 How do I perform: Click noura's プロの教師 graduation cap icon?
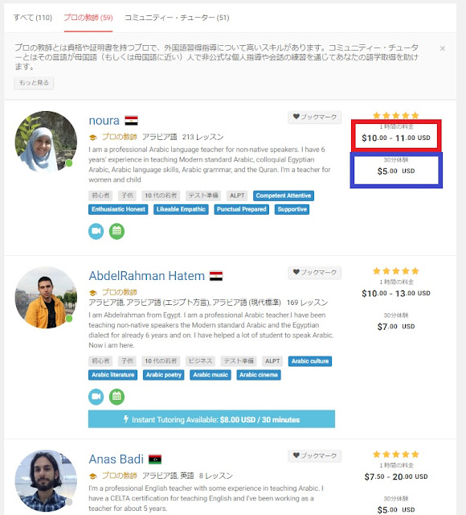pos(93,138)
